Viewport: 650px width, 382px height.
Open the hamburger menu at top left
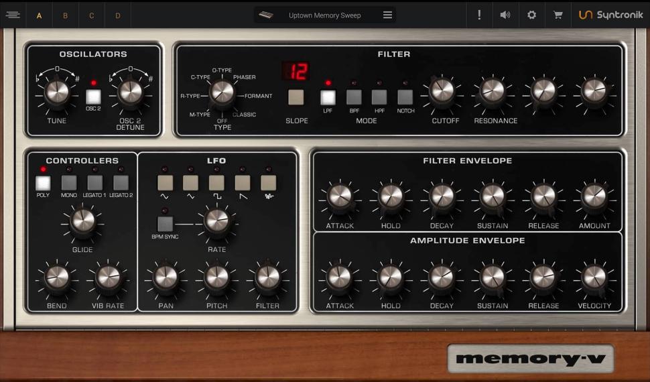tap(13, 15)
